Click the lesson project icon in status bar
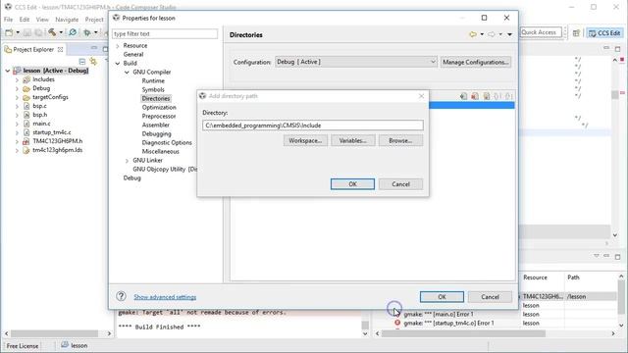This screenshot has width=628, height=353. [x=65, y=344]
